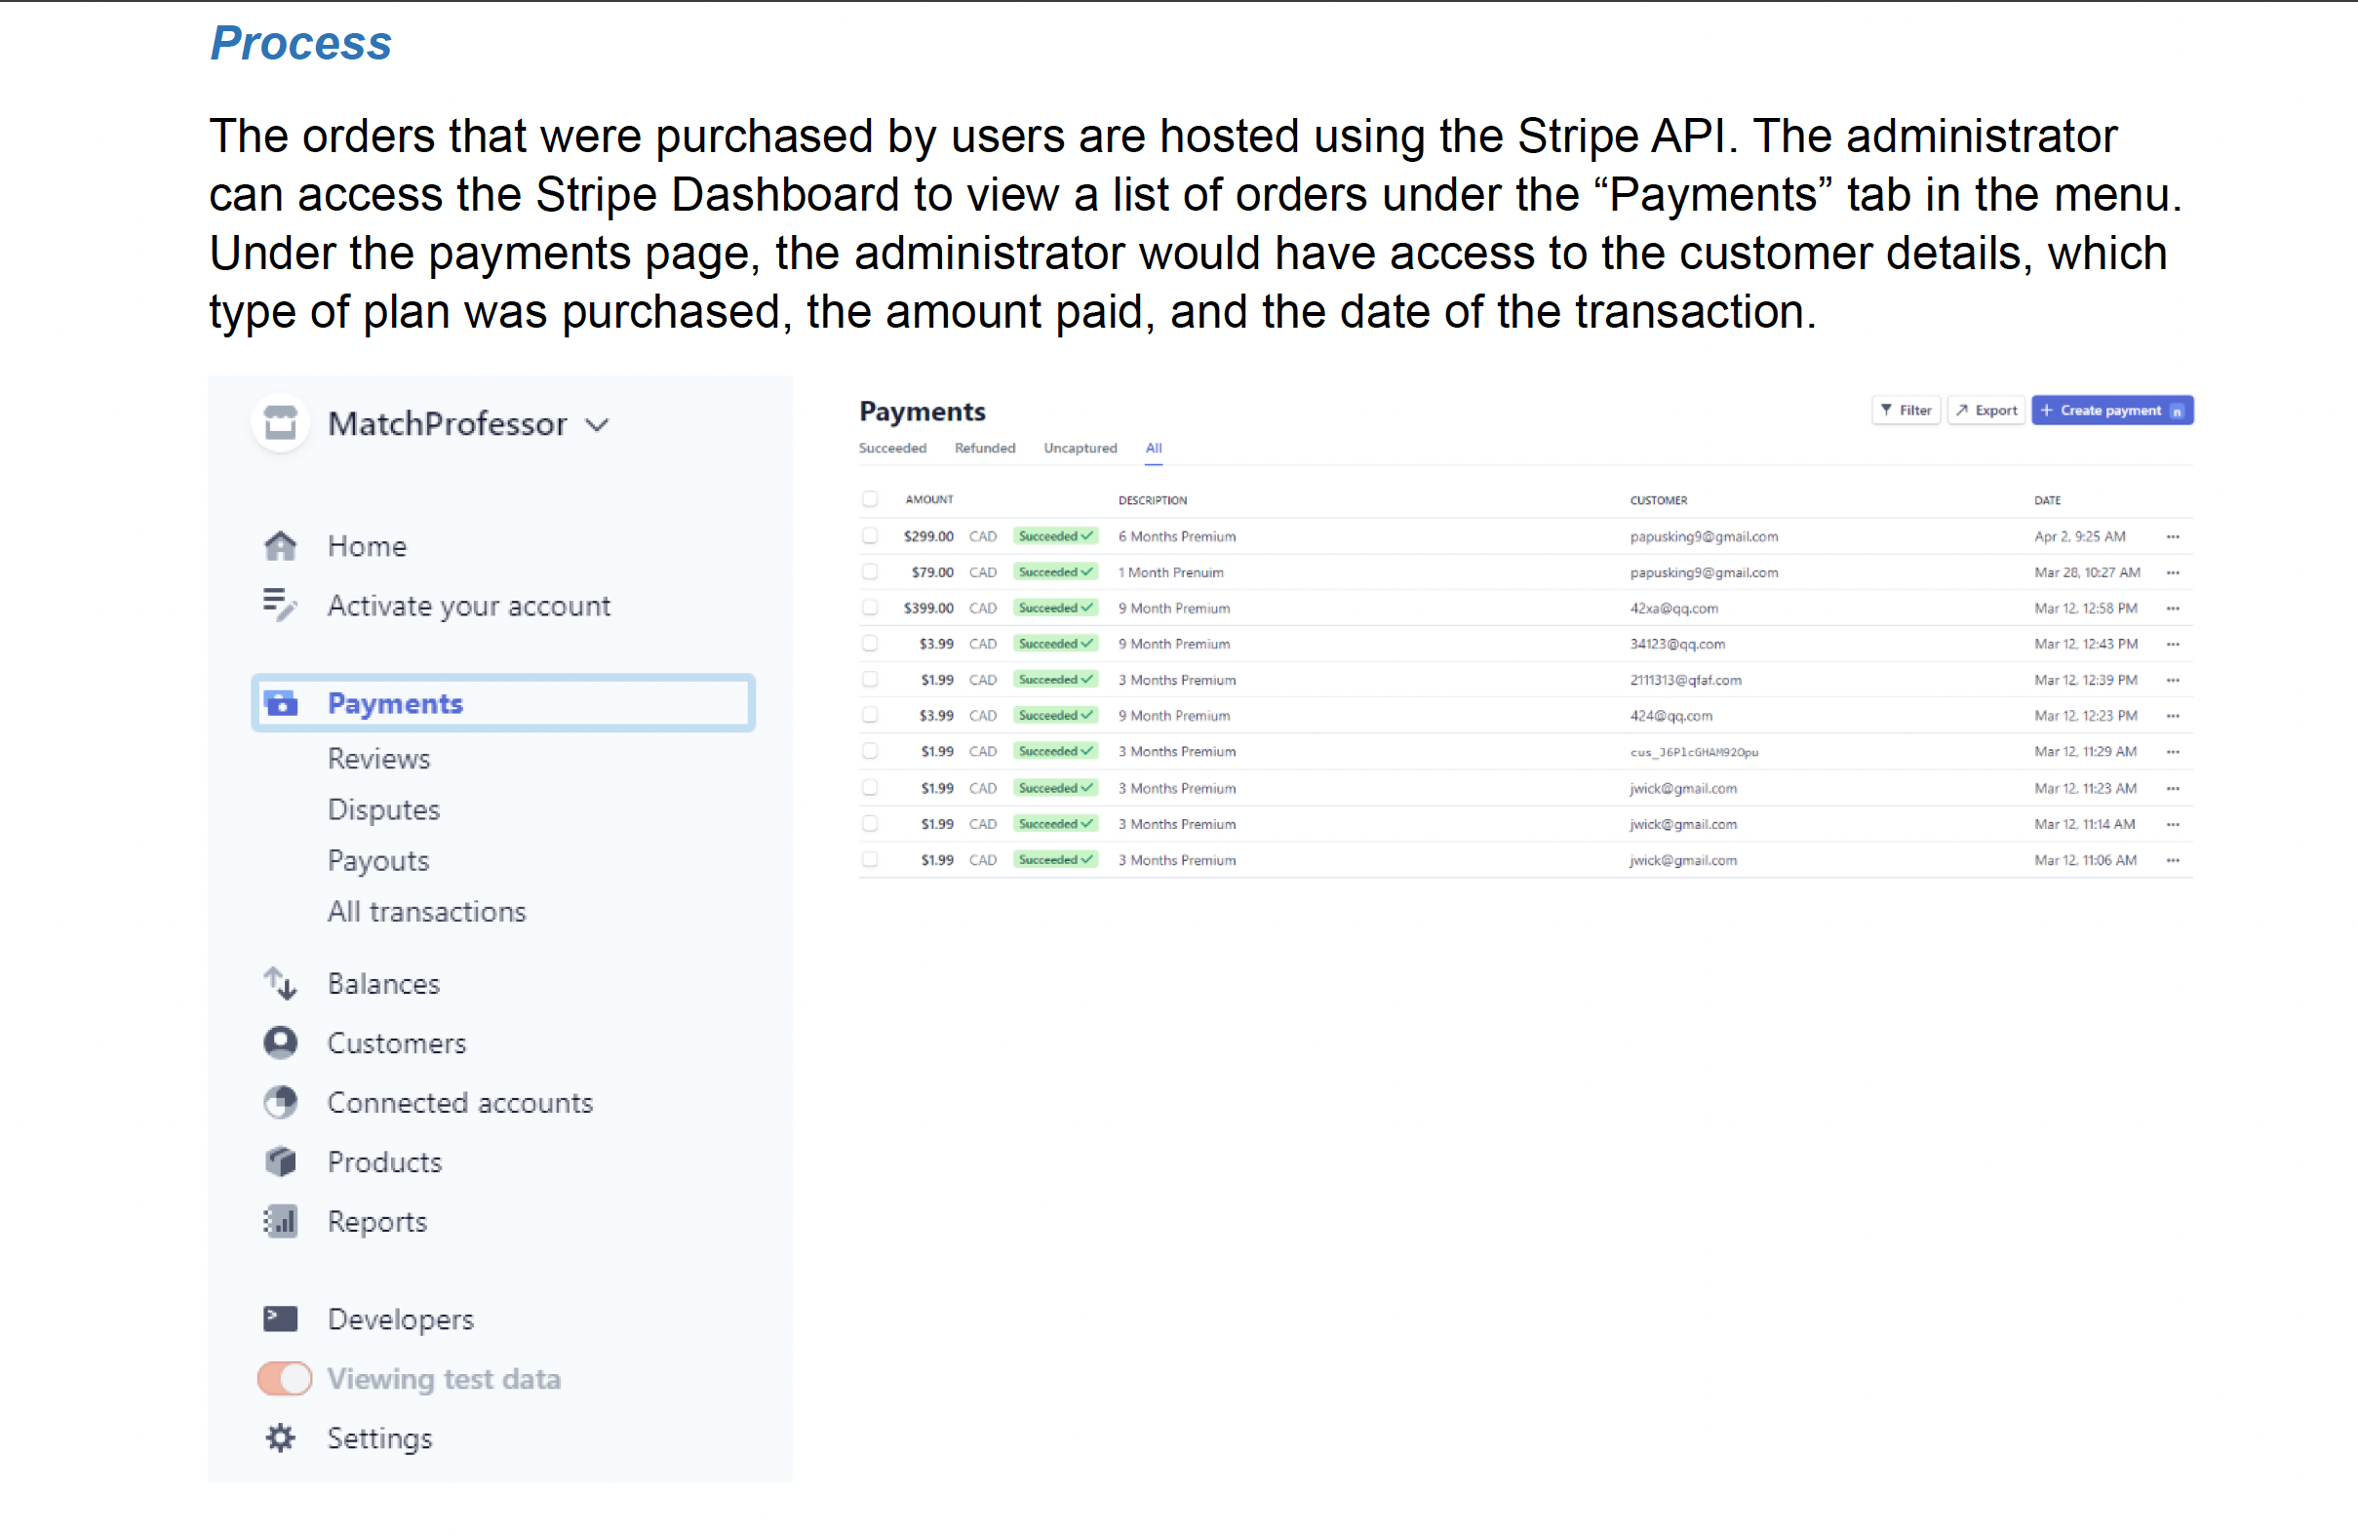This screenshot has height=1535, width=2358.
Task: Toggle the Viewing test data switch
Action: [x=285, y=1378]
